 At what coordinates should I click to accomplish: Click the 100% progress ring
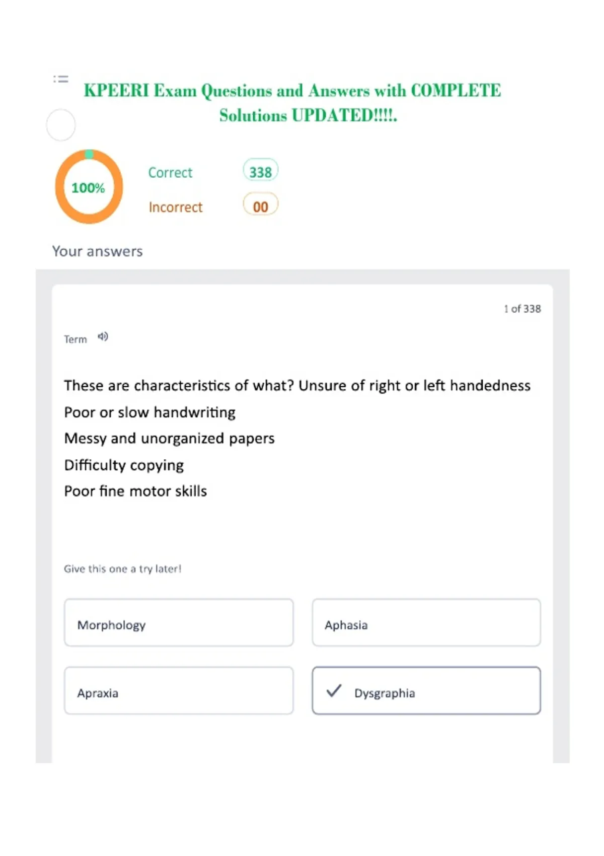coord(89,187)
